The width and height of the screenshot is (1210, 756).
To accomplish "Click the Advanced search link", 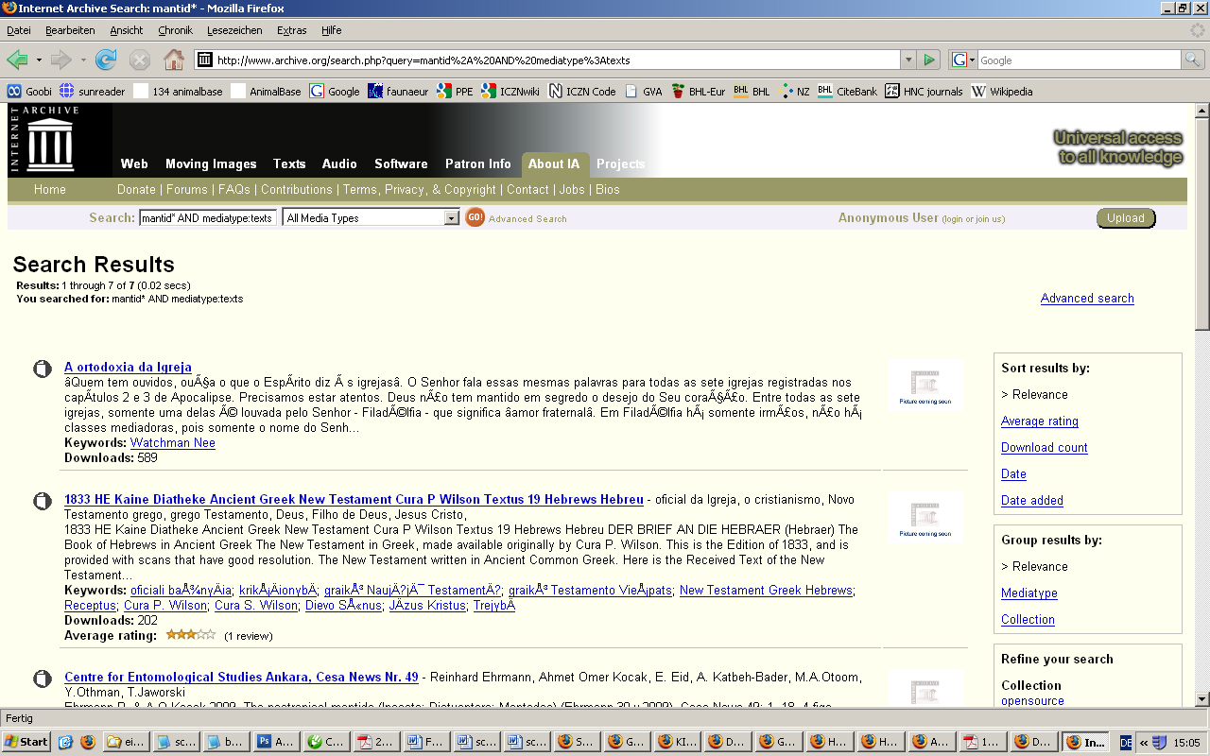I will (1087, 299).
